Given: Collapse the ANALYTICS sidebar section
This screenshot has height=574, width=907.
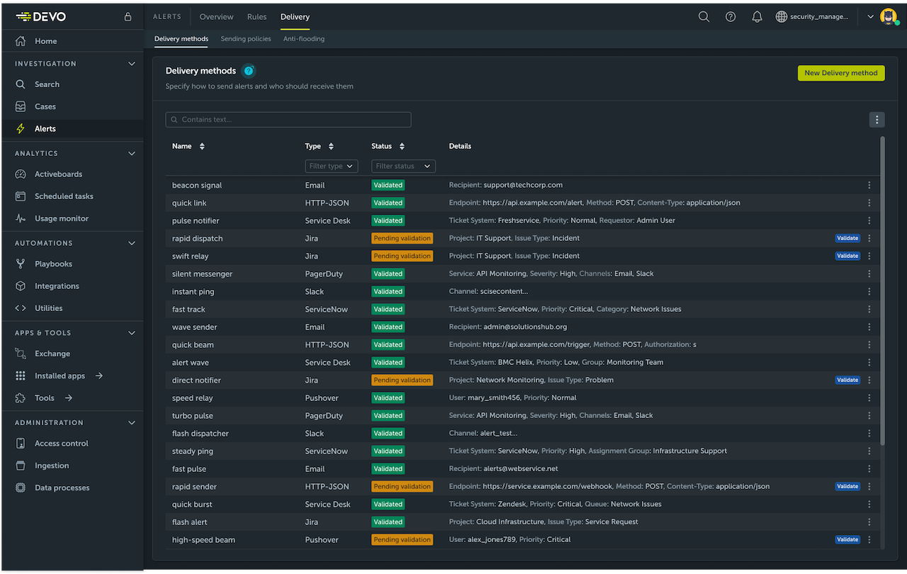Looking at the screenshot, I should pos(131,152).
